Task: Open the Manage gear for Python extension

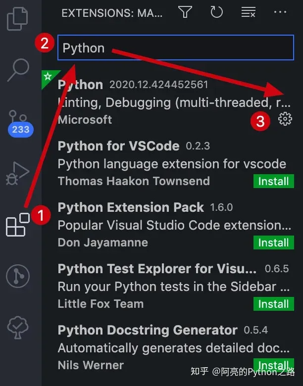Action: 285,119
